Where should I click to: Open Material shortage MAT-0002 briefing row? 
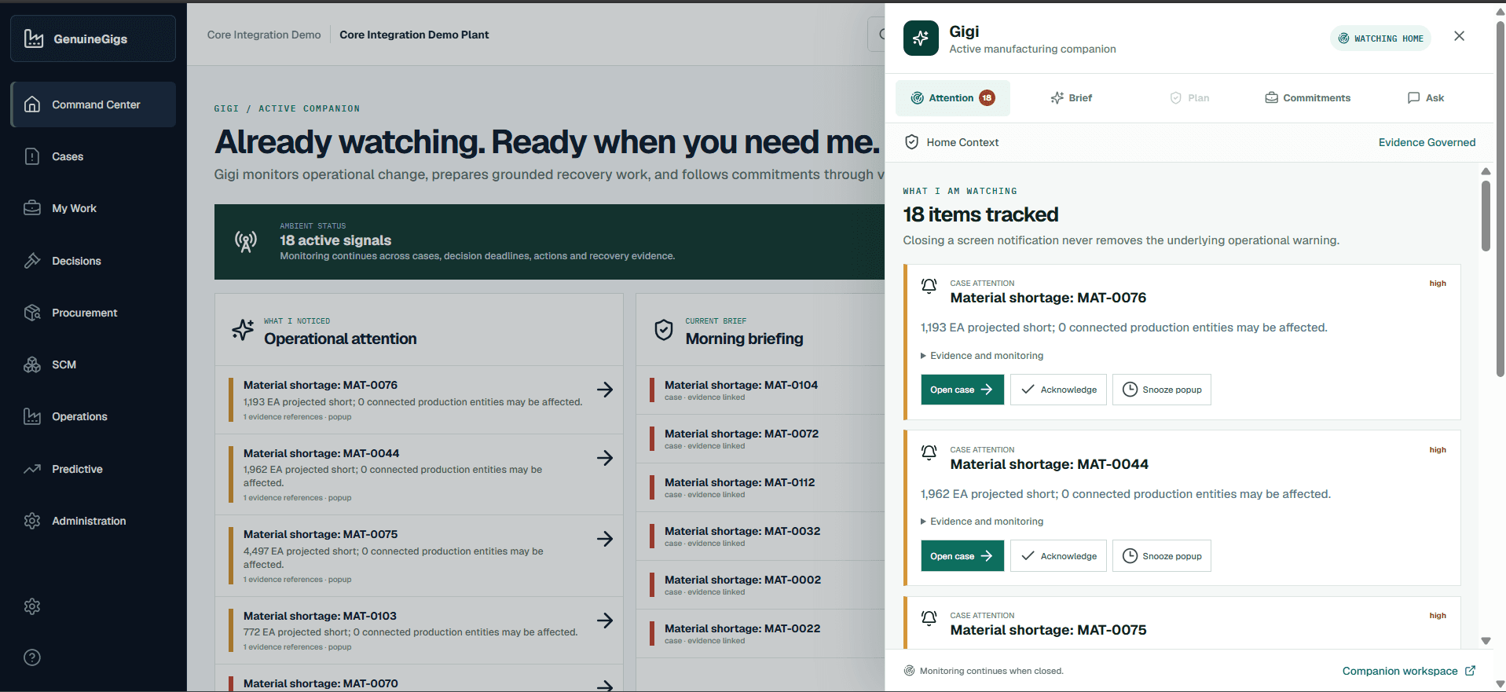tap(760, 585)
